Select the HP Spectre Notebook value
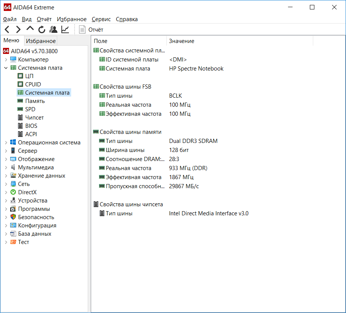Screen dimensions: 346x313 [196, 69]
